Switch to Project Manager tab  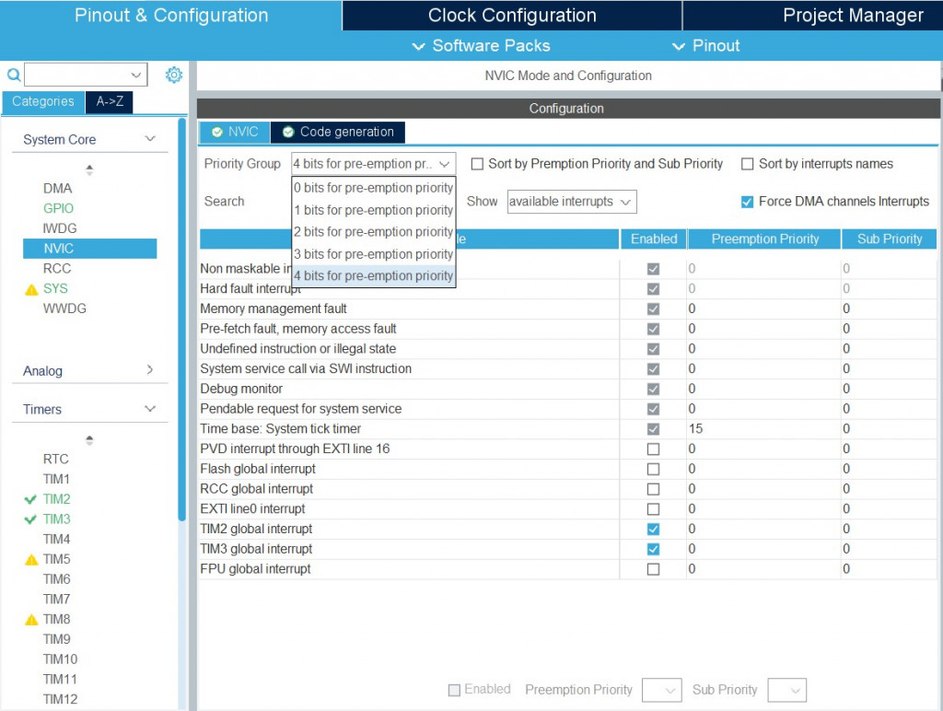[x=813, y=15]
